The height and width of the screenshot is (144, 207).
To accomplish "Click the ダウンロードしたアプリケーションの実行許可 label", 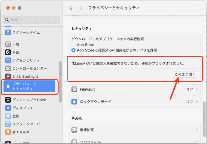I will [x=108, y=39].
